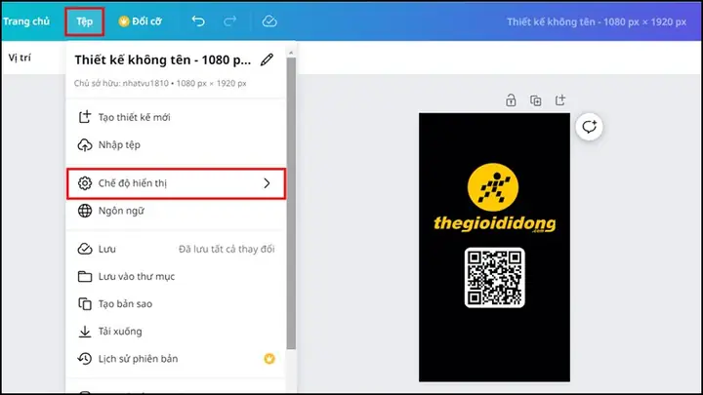Image resolution: width=703 pixels, height=395 pixels.
Task: Click the download arrow icon
Action: [85, 332]
